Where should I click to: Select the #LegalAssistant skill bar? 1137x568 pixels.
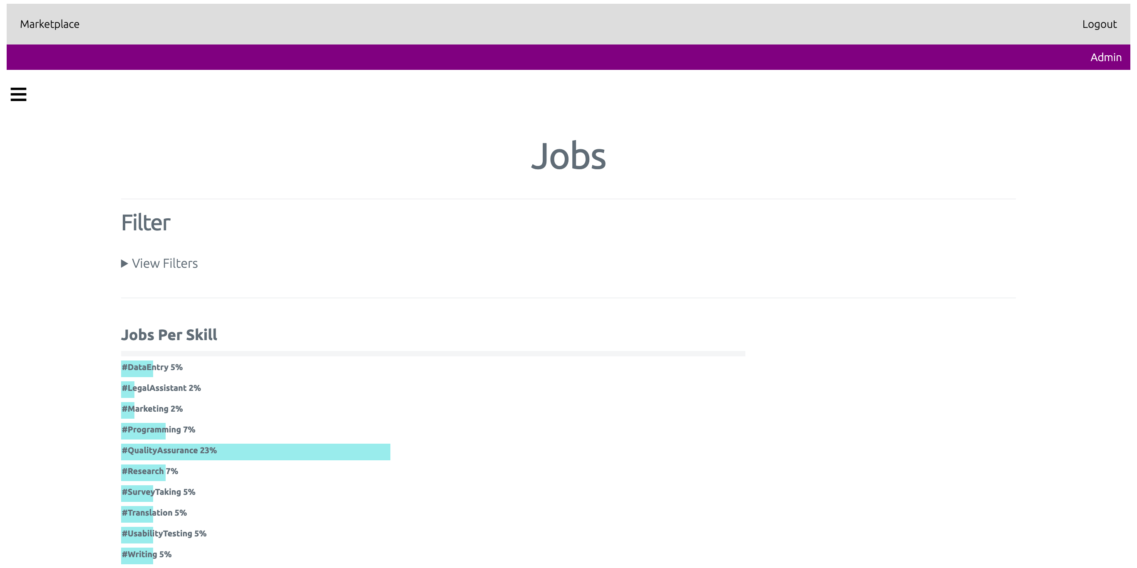click(x=128, y=389)
